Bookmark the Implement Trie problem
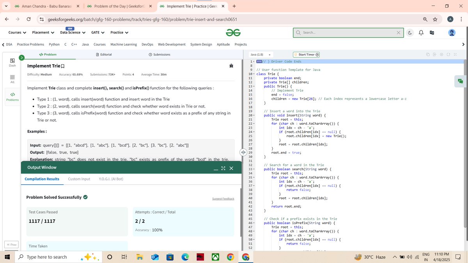The image size is (468, 263). (x=63, y=66)
